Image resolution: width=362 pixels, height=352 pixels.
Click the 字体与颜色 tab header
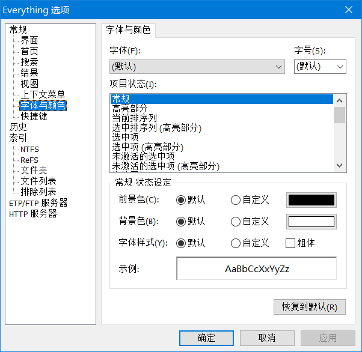[x=128, y=30]
